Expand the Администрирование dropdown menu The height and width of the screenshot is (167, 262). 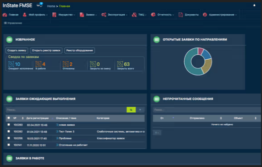(x=236, y=15)
